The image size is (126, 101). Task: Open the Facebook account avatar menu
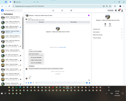[122, 10]
